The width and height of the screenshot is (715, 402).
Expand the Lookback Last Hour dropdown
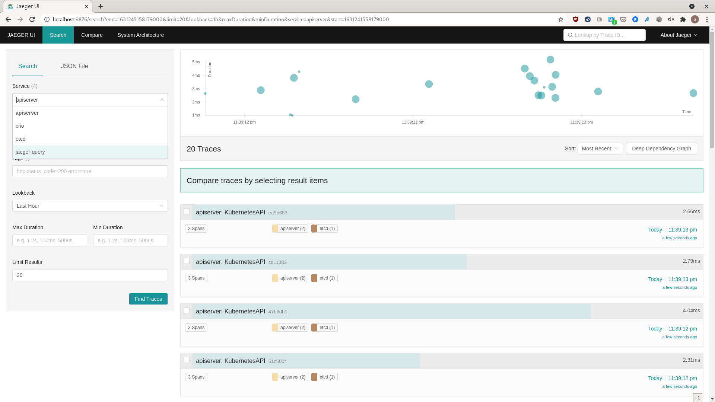90,206
